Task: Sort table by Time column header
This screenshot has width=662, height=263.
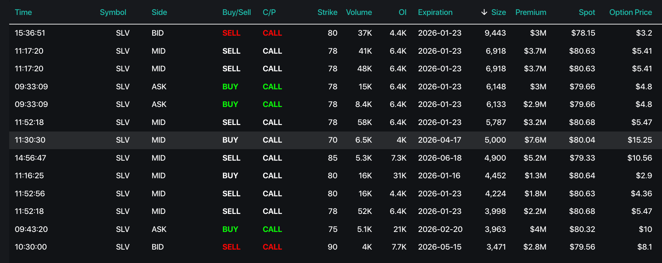Action: (x=23, y=12)
